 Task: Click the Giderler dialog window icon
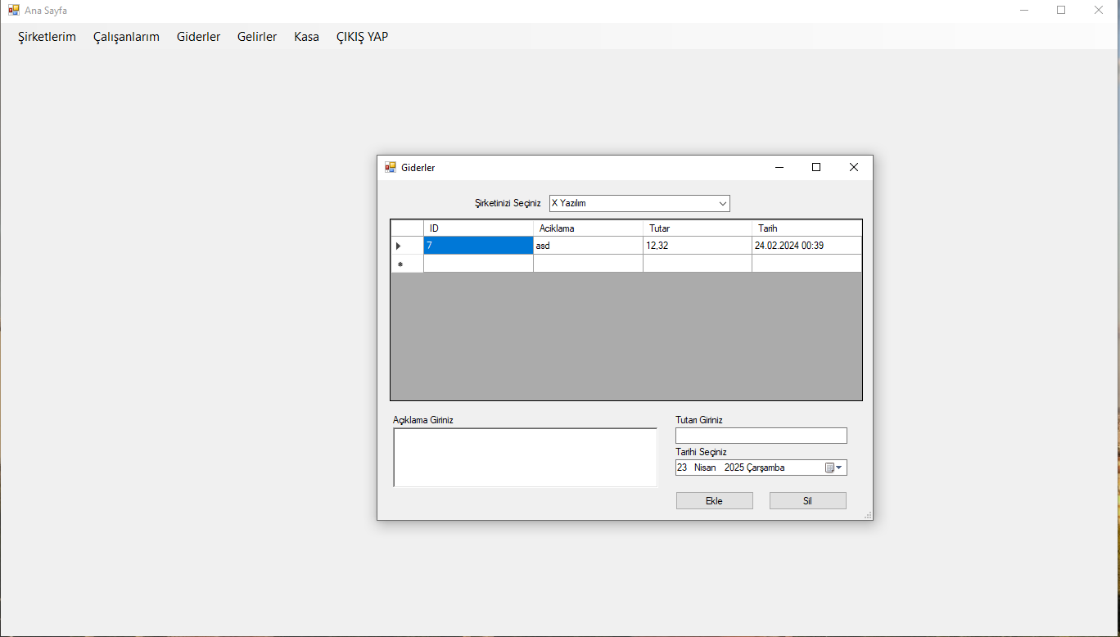coord(391,167)
